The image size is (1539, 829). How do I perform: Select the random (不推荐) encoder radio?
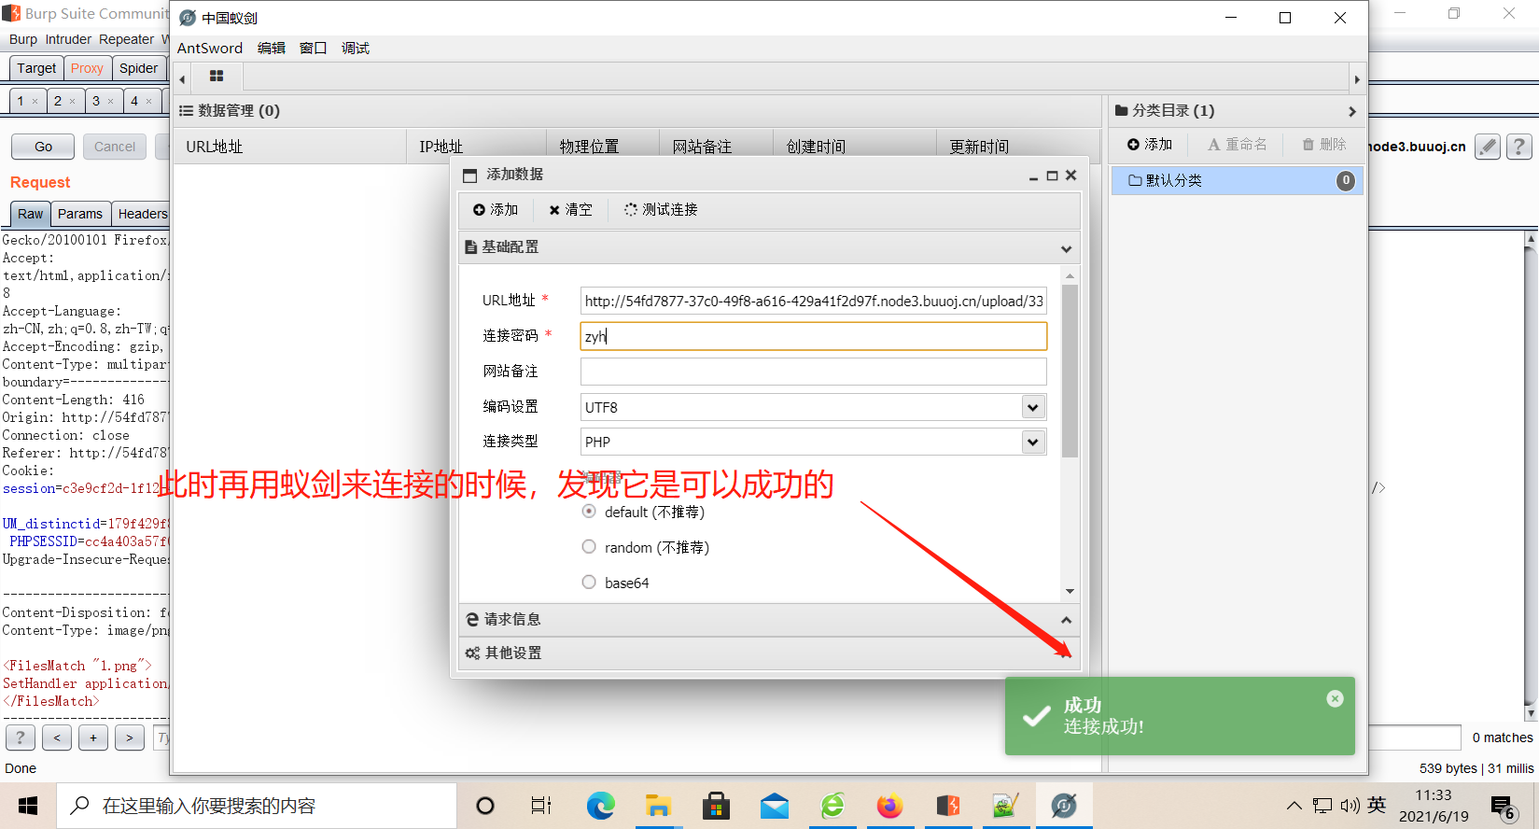(589, 547)
